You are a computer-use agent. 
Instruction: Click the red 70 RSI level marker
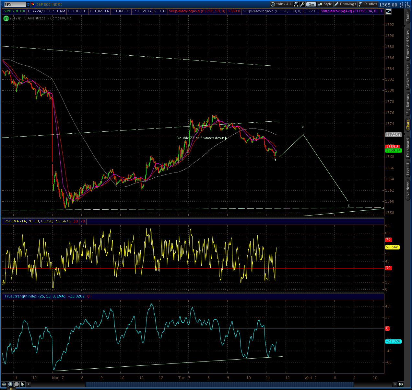[x=388, y=240]
